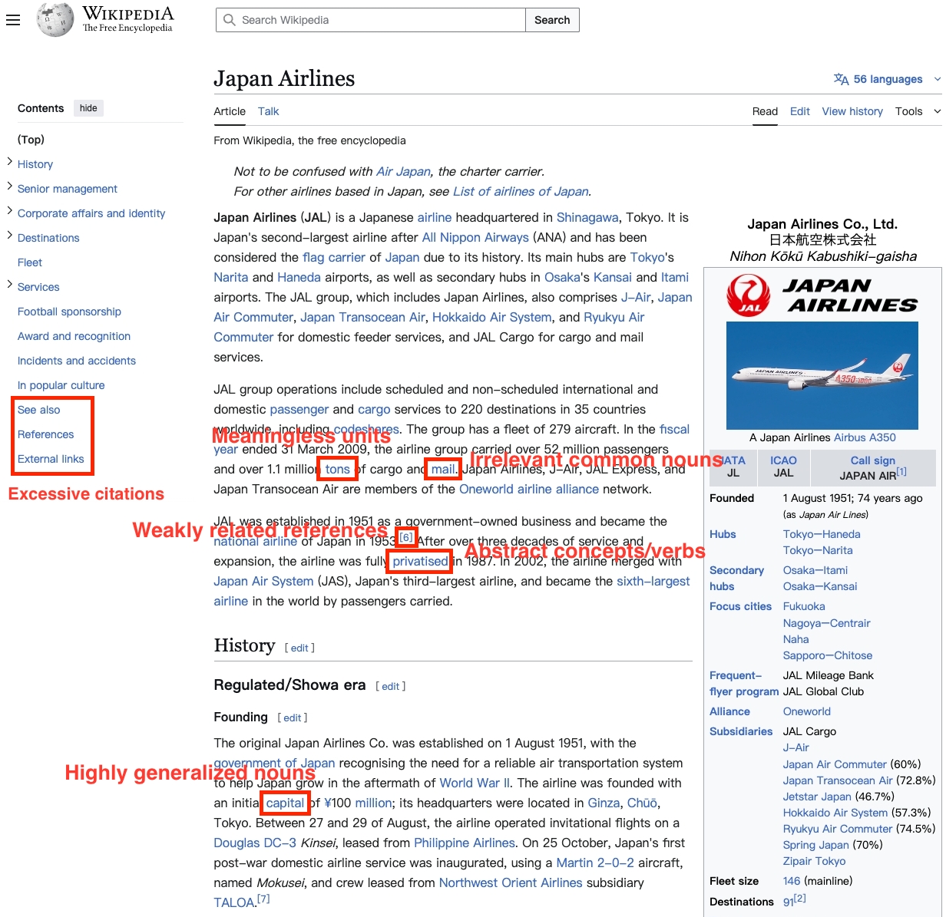Open the All Nippon Airways link
Viewport: 946px width, 917px height.
pyautogui.click(x=475, y=237)
